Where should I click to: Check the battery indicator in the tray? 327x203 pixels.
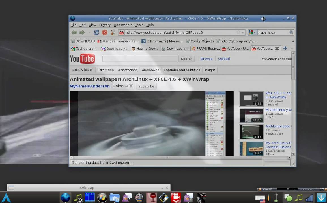pos(276,198)
